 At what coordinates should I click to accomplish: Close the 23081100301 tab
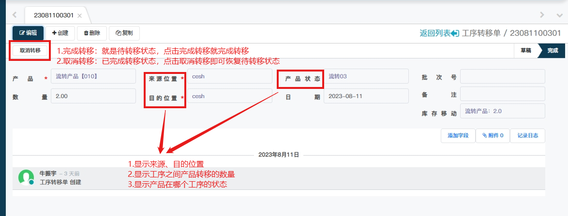click(80, 15)
